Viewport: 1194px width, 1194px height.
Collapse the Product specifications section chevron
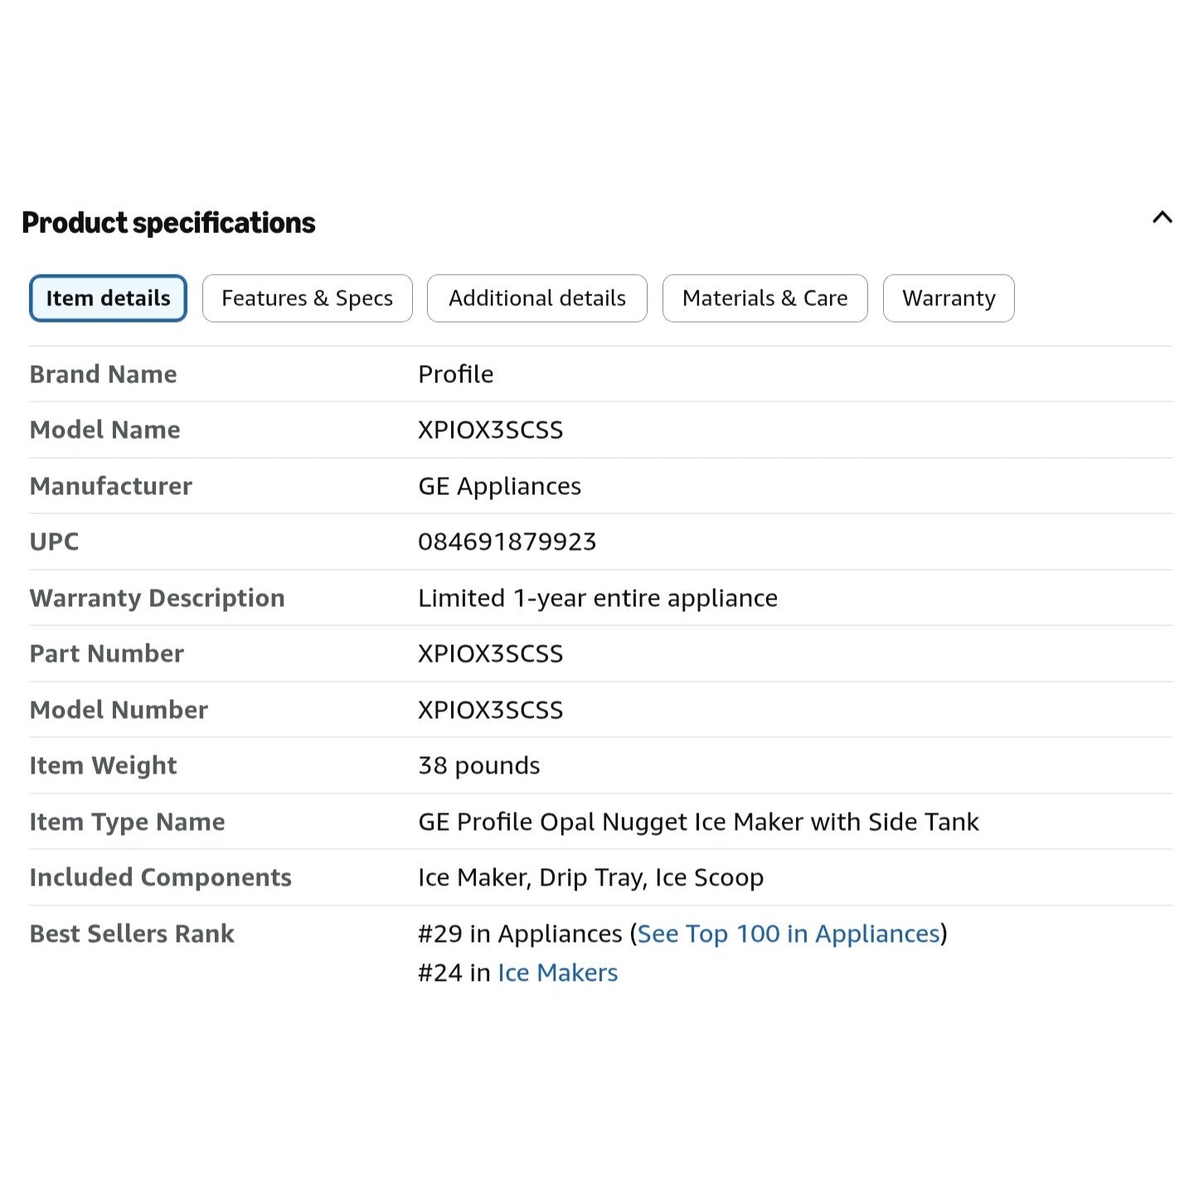tap(1162, 217)
